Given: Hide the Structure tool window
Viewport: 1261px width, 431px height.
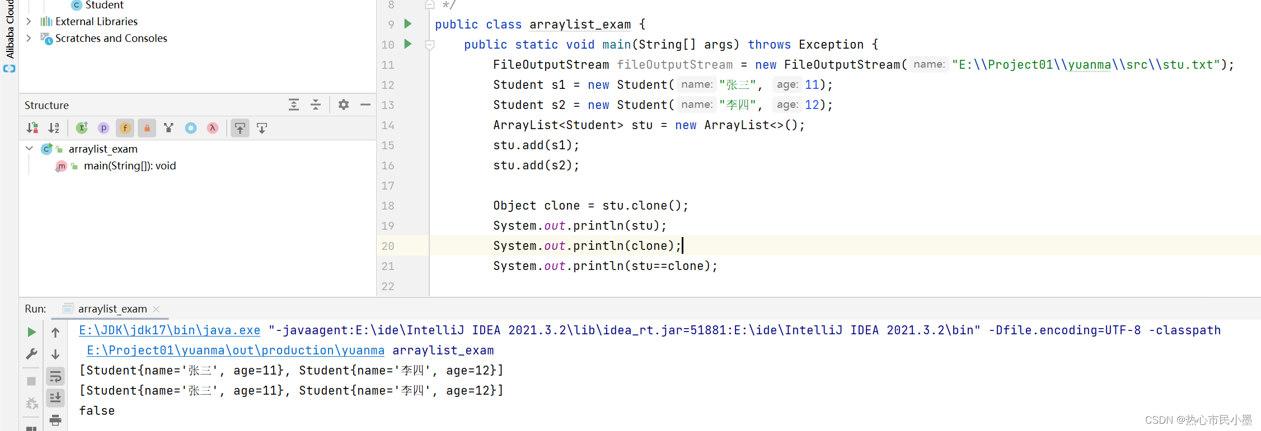Looking at the screenshot, I should 365,105.
